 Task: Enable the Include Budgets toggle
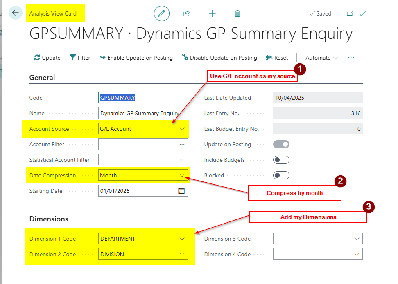(x=281, y=160)
